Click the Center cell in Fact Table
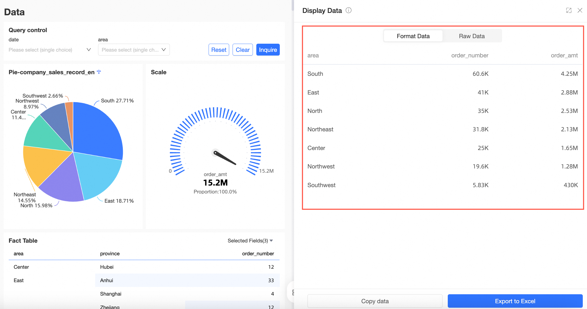 [x=21, y=267]
